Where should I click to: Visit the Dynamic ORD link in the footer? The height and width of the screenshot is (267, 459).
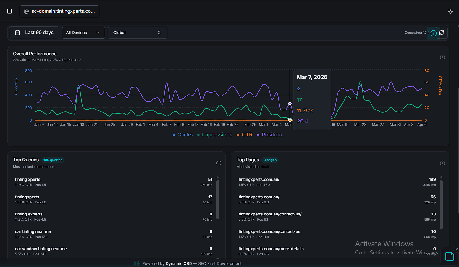pos(179,263)
